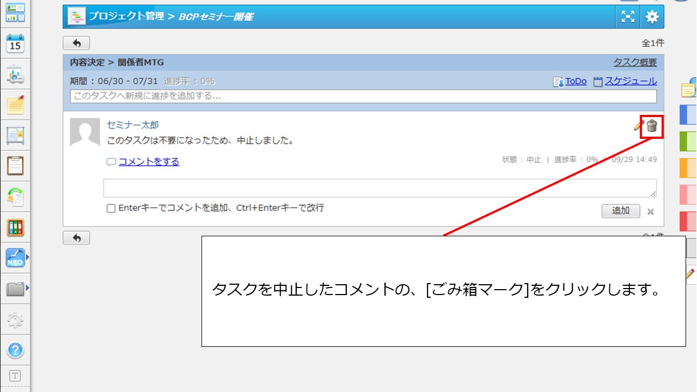
Task: Click the top back arrow button
Action: [76, 43]
